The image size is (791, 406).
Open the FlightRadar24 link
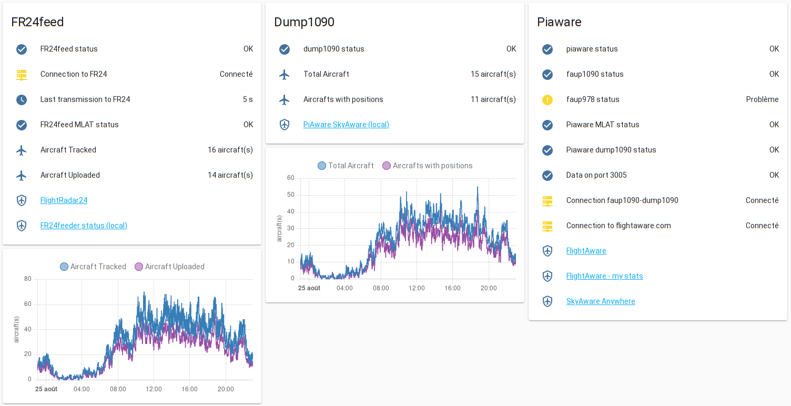pos(64,200)
